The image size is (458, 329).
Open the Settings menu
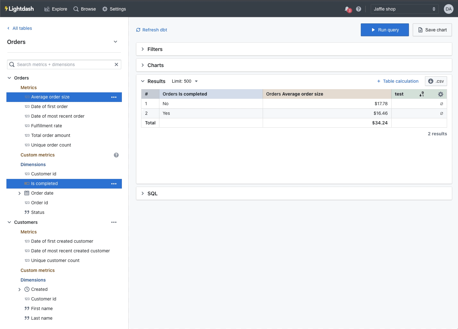pos(114,9)
